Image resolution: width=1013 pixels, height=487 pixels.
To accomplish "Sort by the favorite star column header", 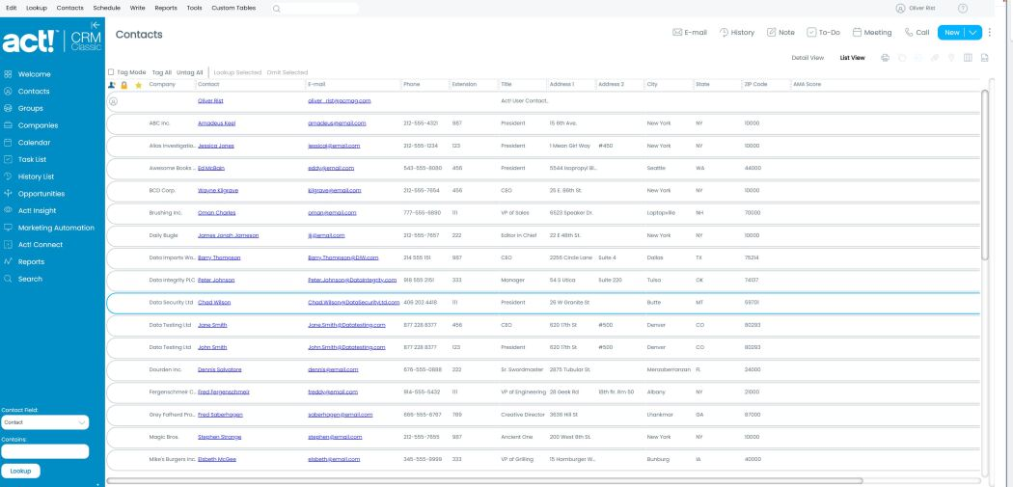I will point(138,85).
